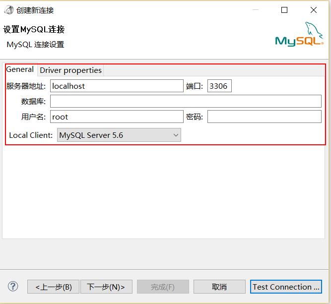Click the port field showing 3306
Screen dimensions: 331x304
point(219,86)
